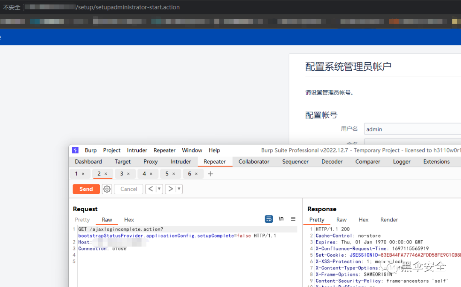Click the admin username field in browser

(x=412, y=129)
